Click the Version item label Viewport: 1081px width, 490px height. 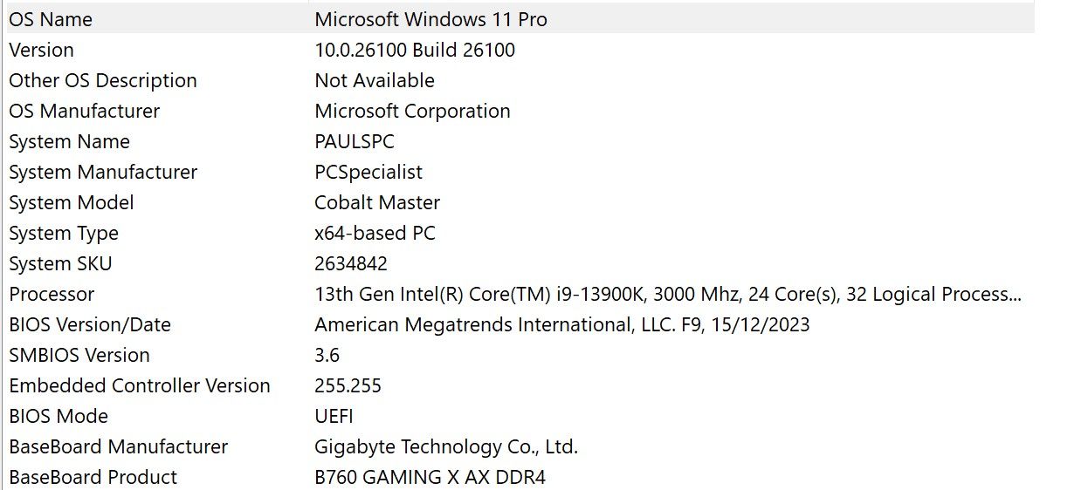(x=41, y=50)
